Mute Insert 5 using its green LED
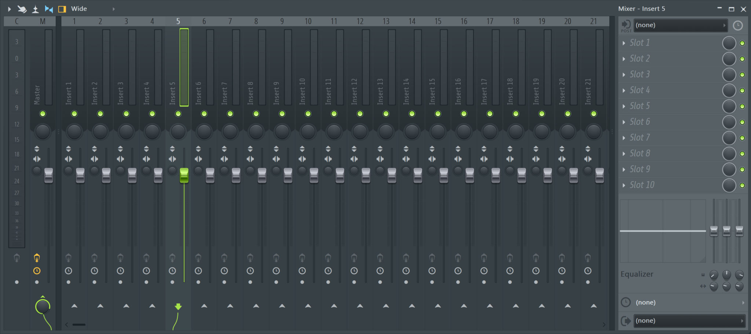 178,114
